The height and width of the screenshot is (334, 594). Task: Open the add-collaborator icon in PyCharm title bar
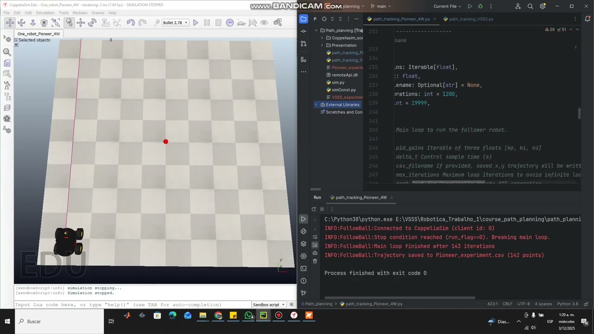click(518, 6)
